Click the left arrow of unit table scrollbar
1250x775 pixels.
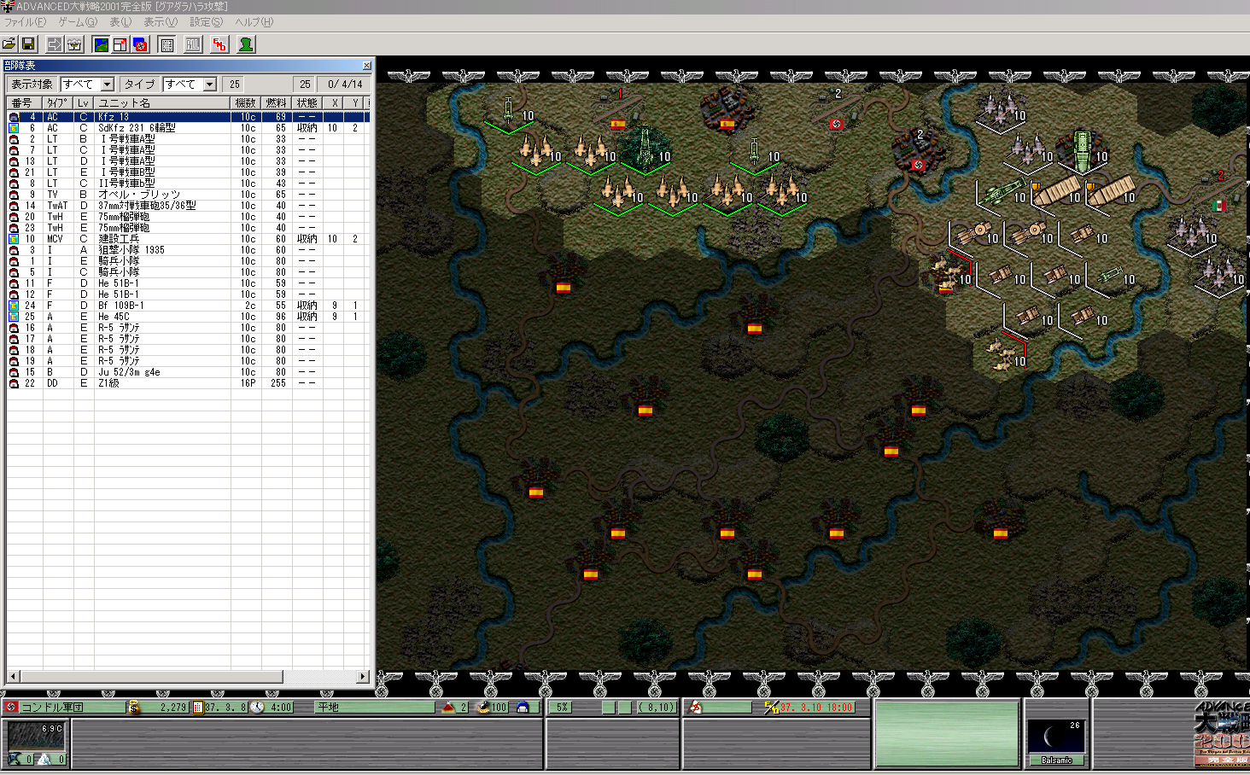pos(13,677)
